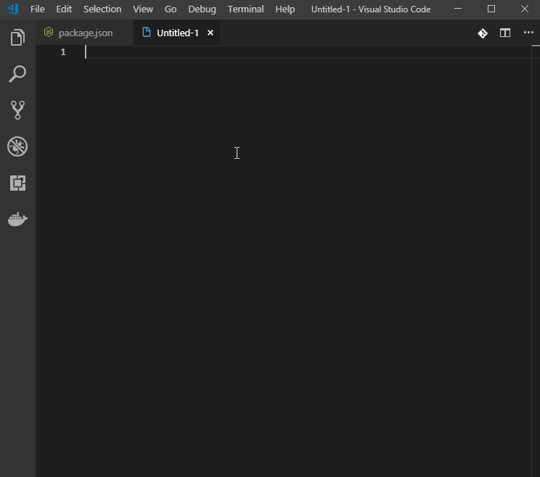Viewport: 540px width, 477px height.
Task: Click line number 1 in the gutter
Action: [63, 52]
